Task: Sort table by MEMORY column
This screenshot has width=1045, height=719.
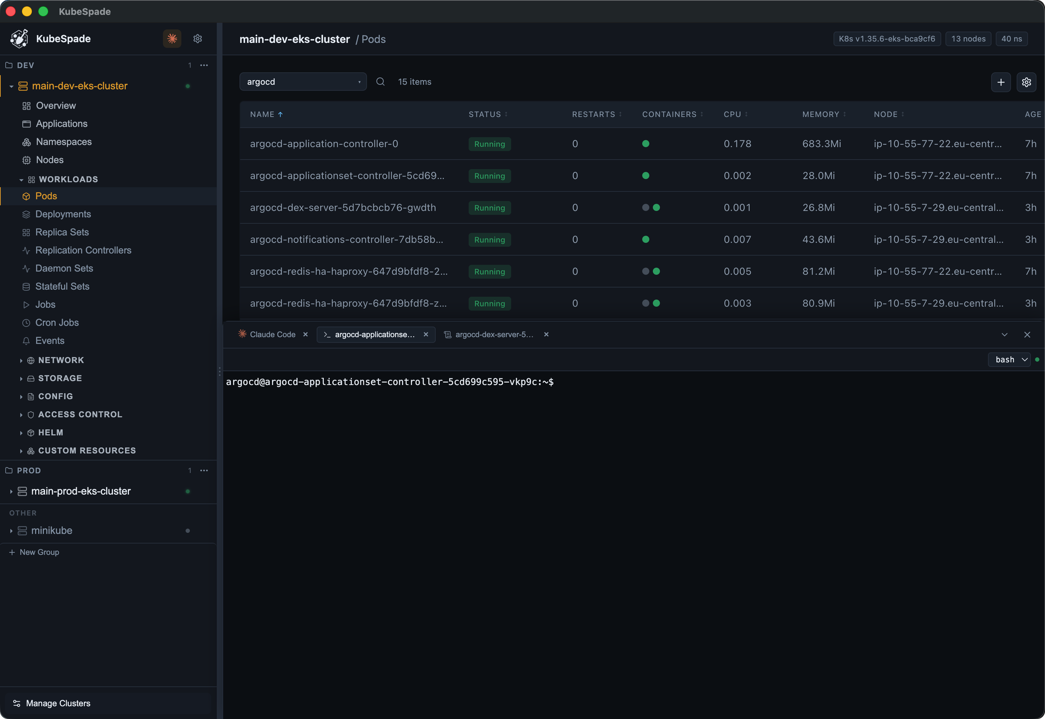Action: point(824,114)
